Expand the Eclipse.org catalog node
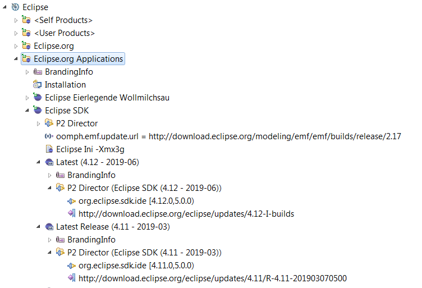Viewport: 422px width, 288px height. [x=16, y=46]
